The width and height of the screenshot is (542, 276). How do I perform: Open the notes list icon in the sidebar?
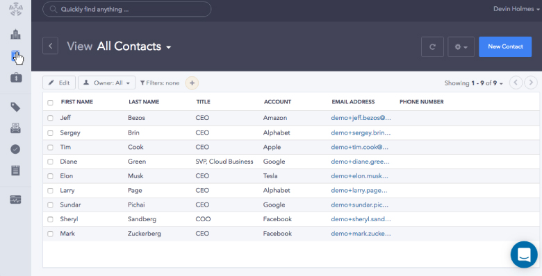click(15, 170)
